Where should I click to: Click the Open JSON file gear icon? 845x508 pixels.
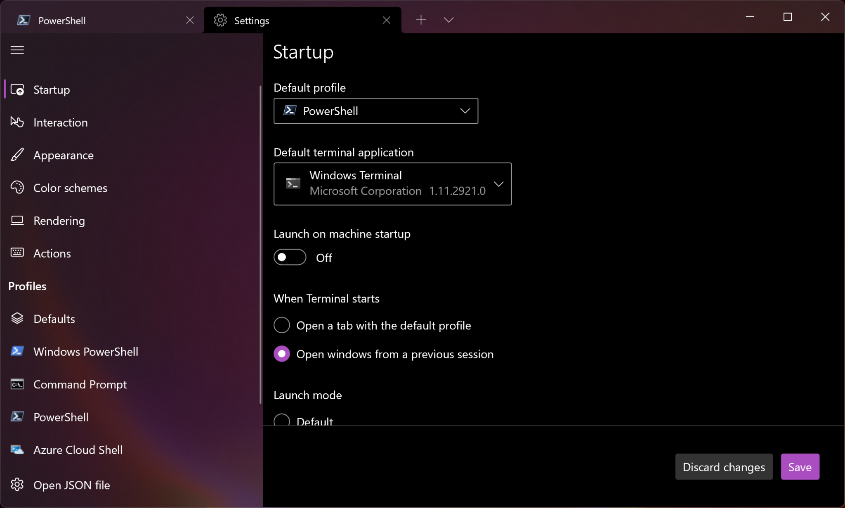click(x=17, y=484)
